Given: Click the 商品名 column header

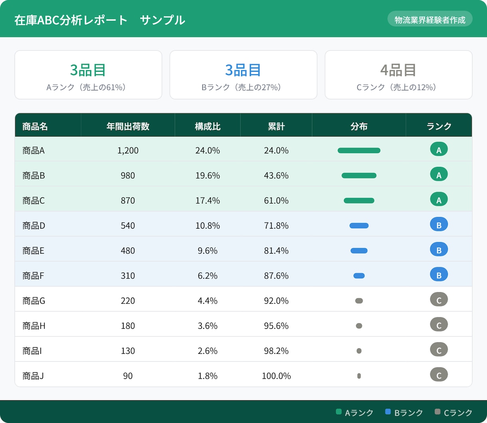Looking at the screenshot, I should pyautogui.click(x=48, y=125).
